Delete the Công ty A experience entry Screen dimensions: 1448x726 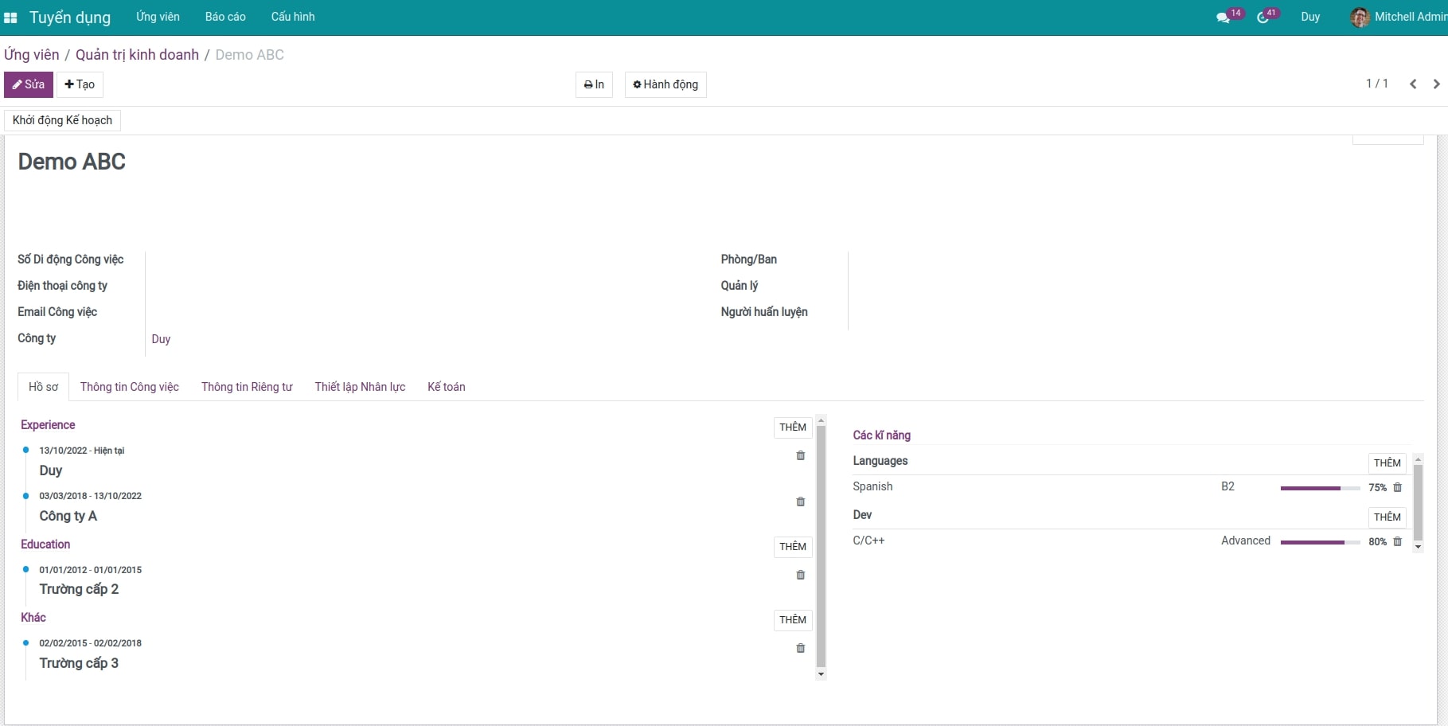800,502
